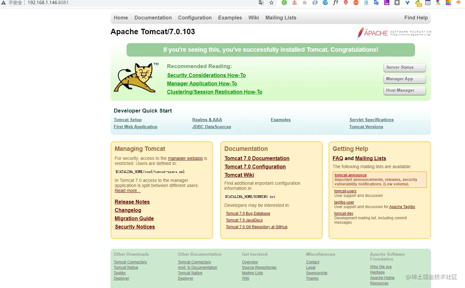Follow the Tomcat Setup quick start link
This screenshot has height=288, width=465.
[128, 120]
